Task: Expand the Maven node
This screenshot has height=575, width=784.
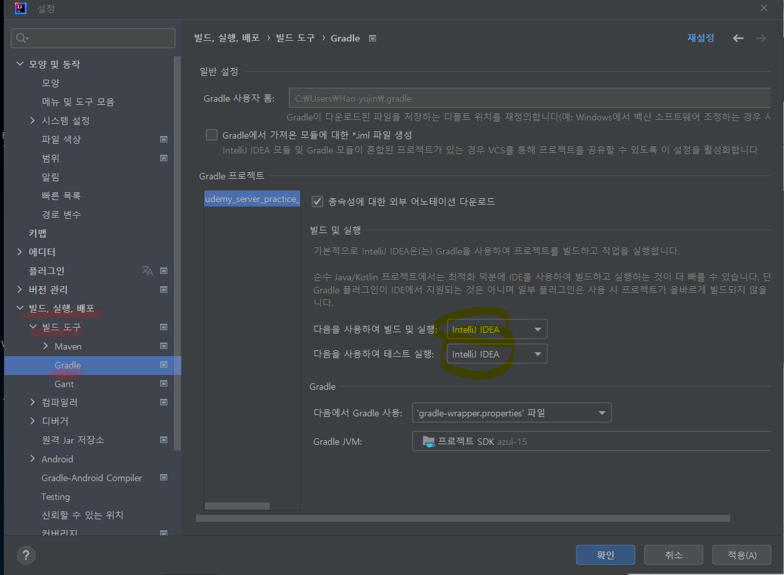Action: [x=45, y=346]
